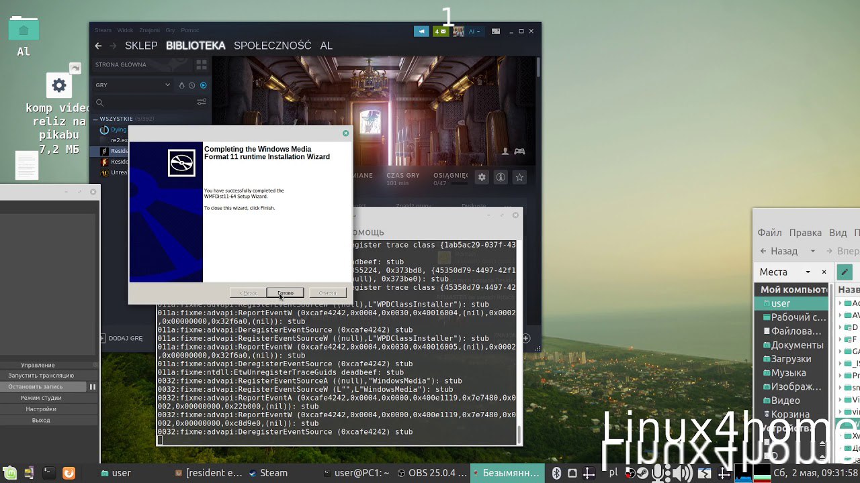The image size is (860, 483).
Task: Open the Pomoc menu in Steam
Action: (x=190, y=30)
